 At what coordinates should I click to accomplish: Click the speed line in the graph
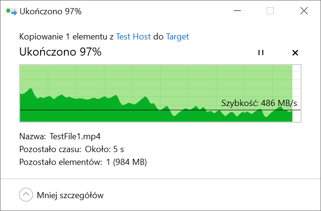pos(160,110)
